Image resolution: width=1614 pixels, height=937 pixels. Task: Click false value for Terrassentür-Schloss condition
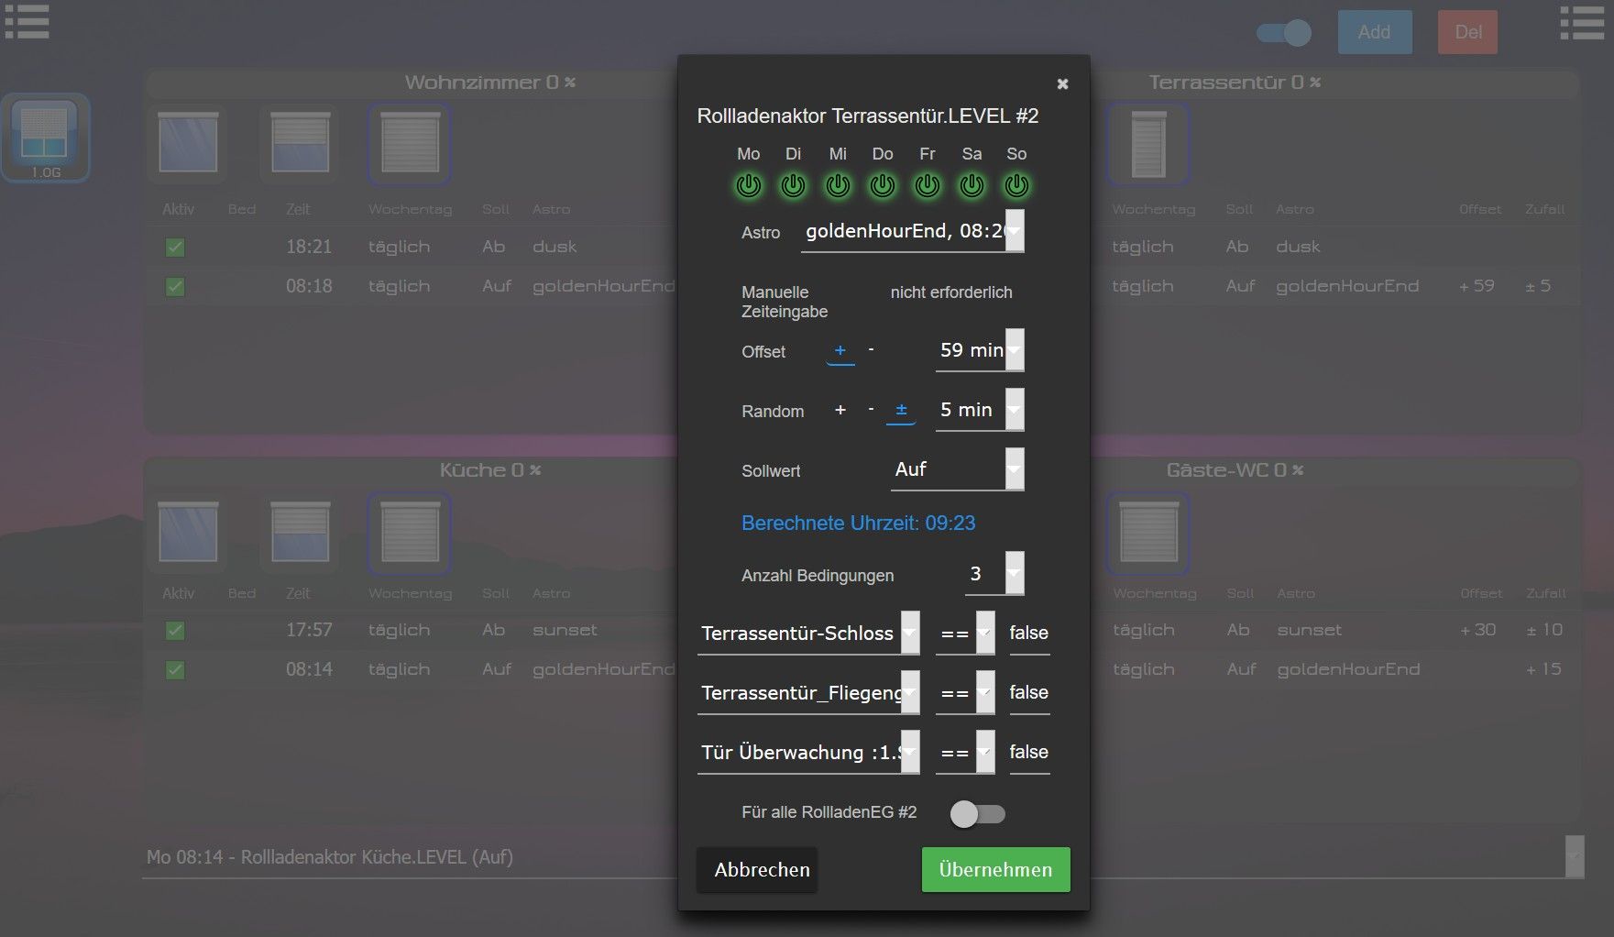(x=1028, y=634)
